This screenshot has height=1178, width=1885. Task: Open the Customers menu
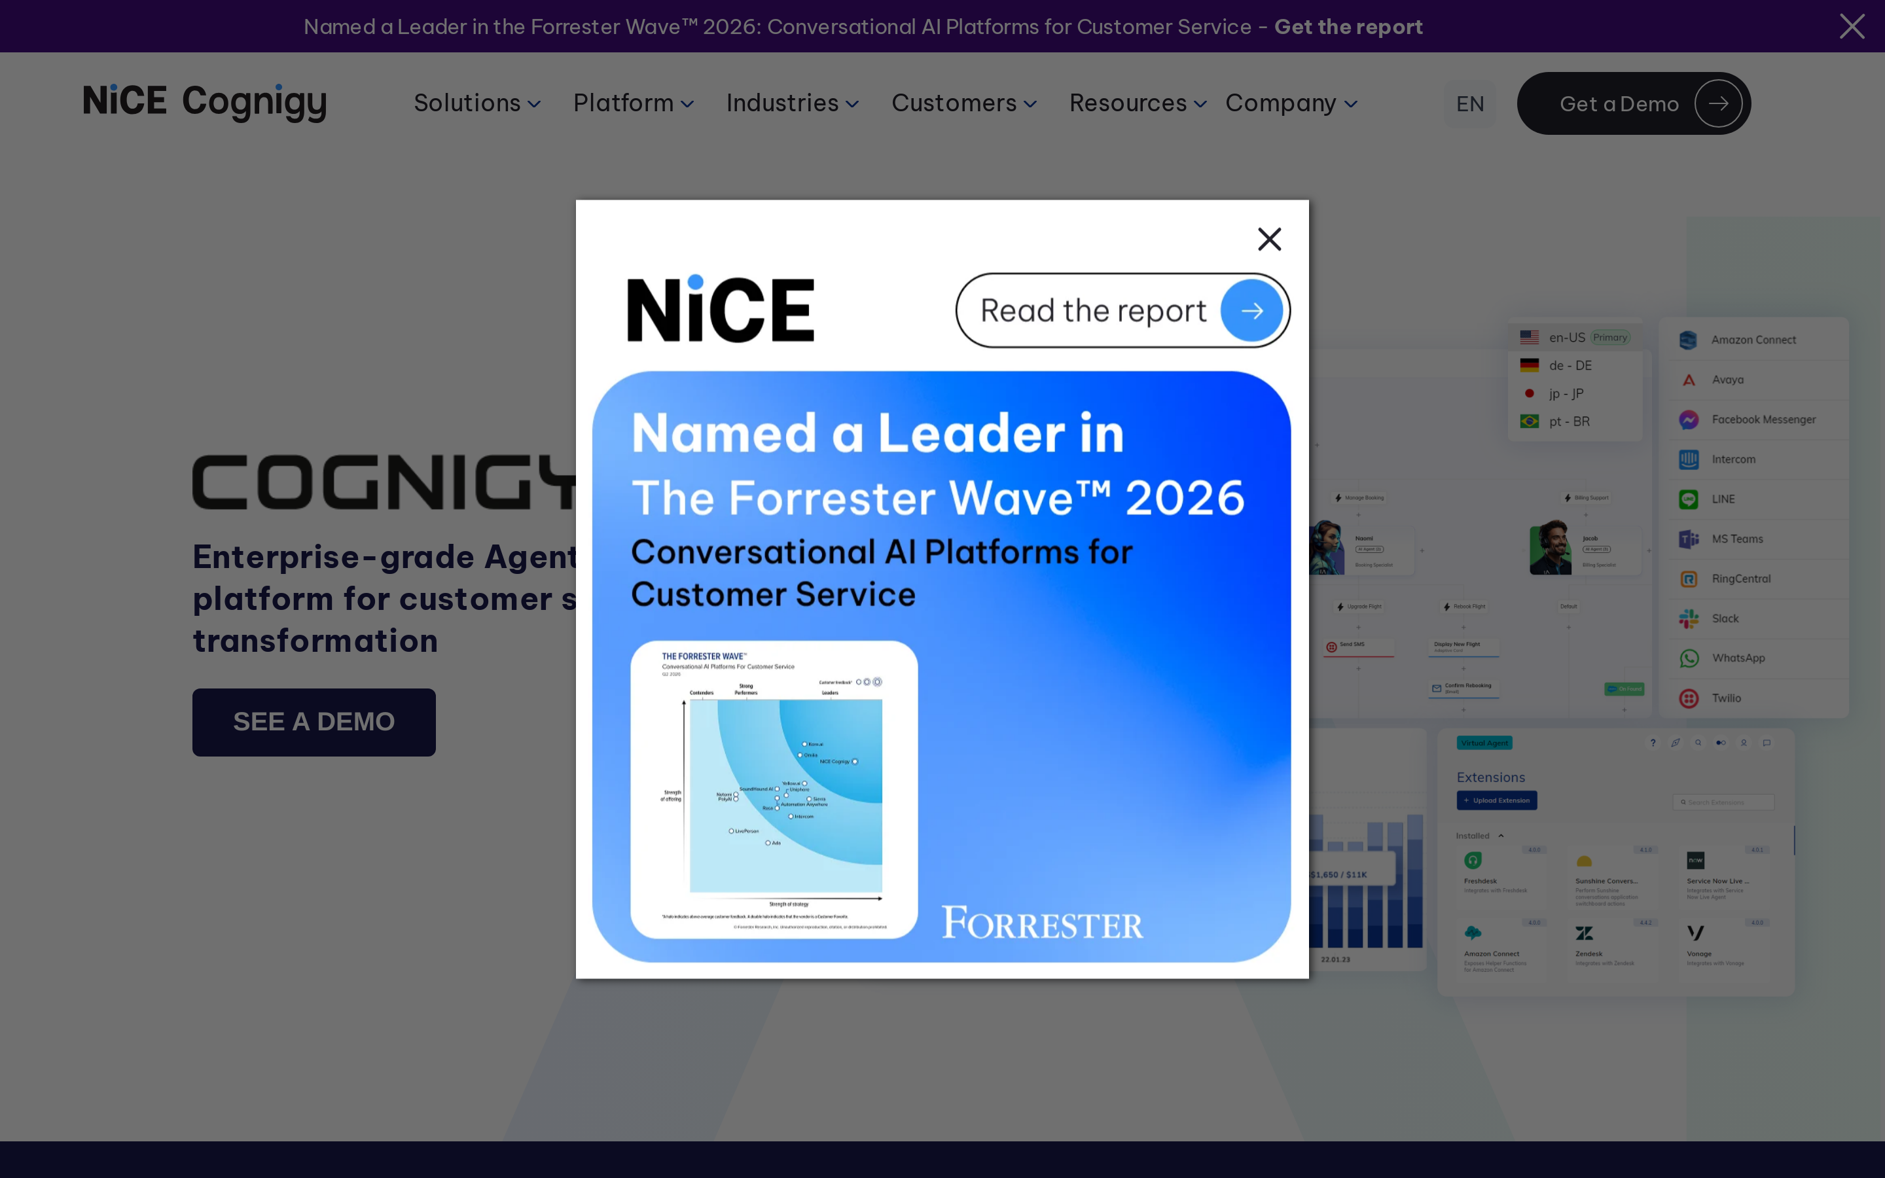point(963,103)
